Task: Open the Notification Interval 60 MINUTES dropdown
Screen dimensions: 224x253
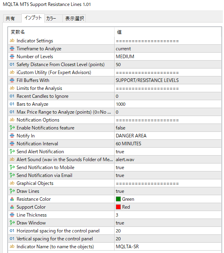Action: [168, 144]
